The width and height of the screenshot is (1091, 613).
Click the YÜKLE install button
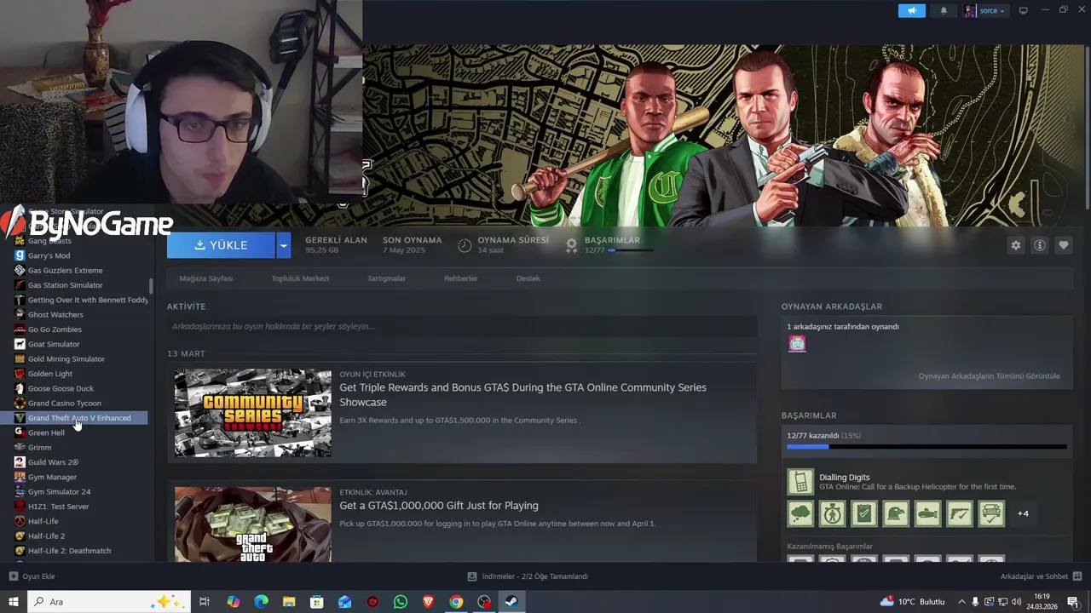[222, 245]
